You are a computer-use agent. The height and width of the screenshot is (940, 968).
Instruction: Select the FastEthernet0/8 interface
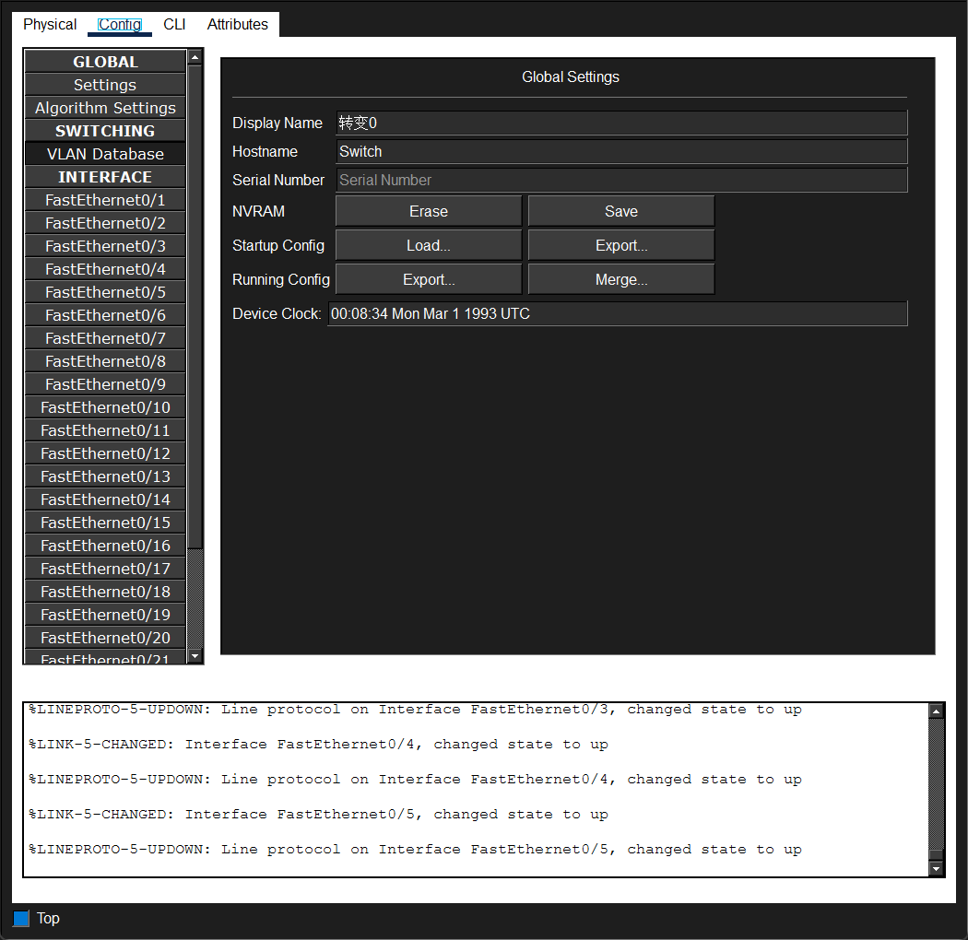click(105, 361)
